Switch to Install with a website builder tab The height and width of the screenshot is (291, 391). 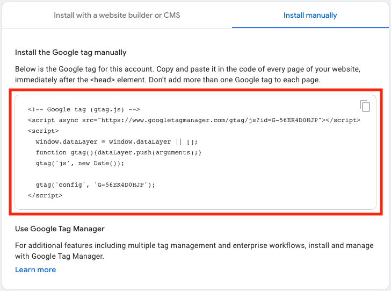pos(117,15)
